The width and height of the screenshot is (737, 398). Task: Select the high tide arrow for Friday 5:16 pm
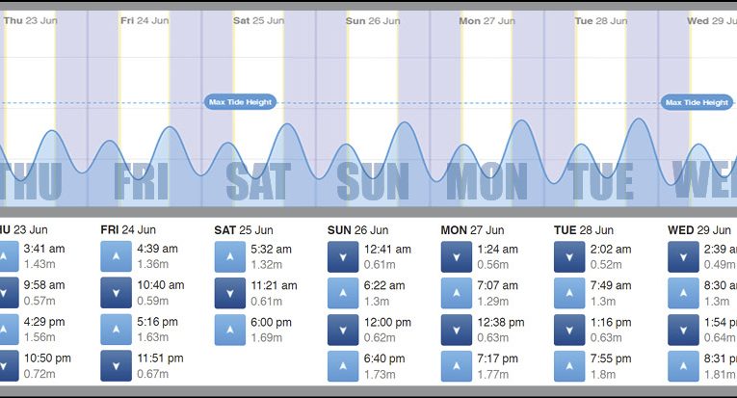(x=116, y=329)
